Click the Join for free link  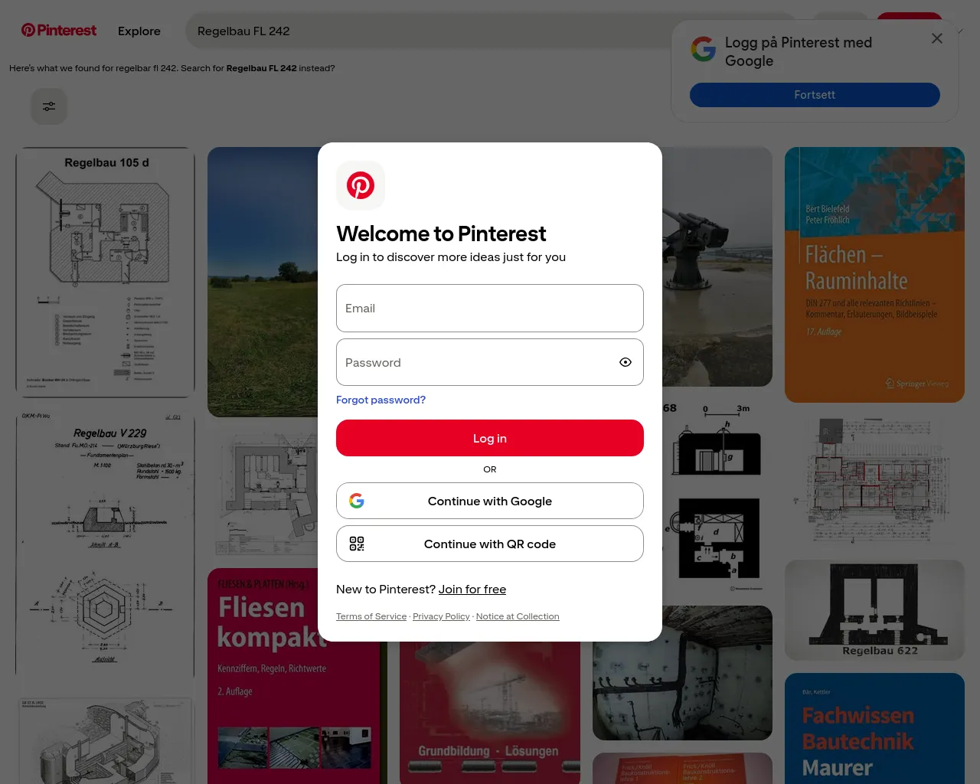point(472,590)
